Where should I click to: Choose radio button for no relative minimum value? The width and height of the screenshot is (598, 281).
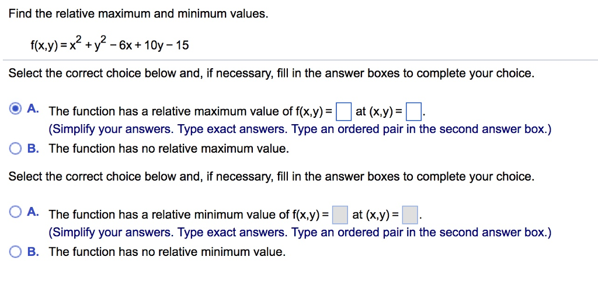point(15,252)
